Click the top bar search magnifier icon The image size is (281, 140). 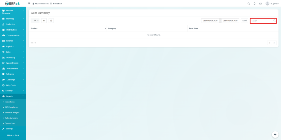point(249,4)
